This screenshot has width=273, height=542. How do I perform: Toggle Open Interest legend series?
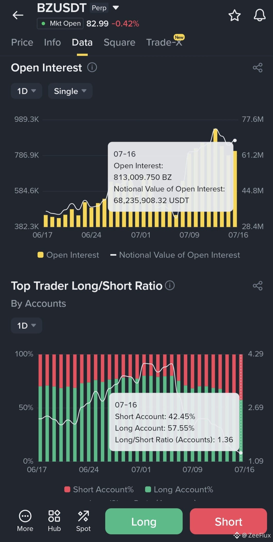pos(68,255)
